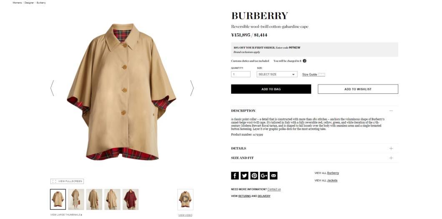Share product via Twitter icon
Screen dimensions: 442x219
[x=244, y=176]
